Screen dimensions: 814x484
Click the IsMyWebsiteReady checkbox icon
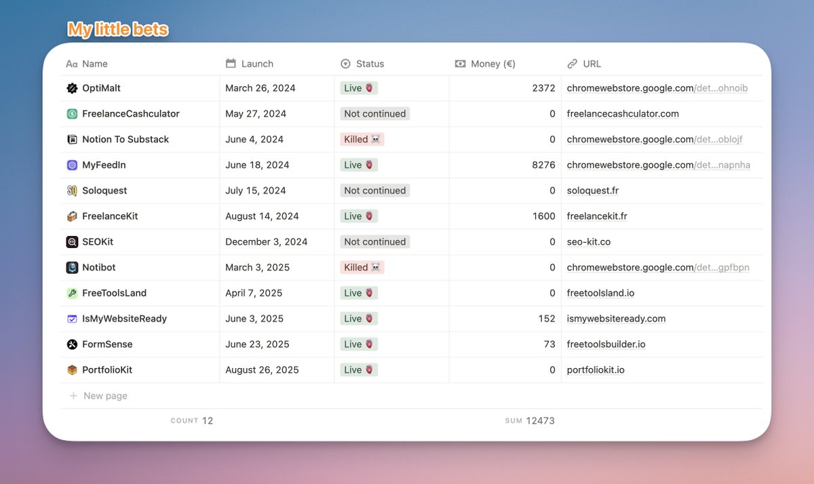(72, 319)
